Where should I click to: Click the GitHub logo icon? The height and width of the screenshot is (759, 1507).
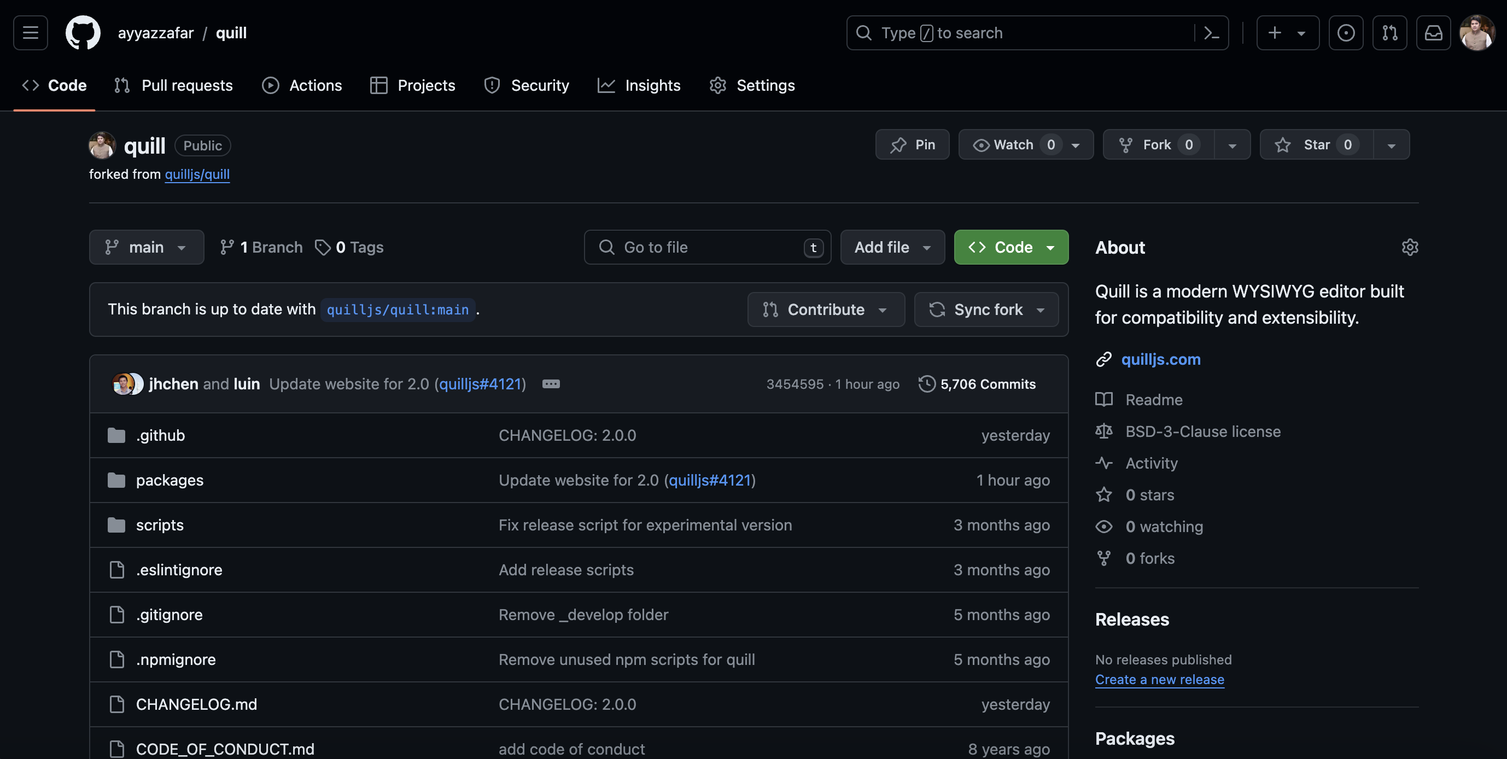tap(83, 33)
